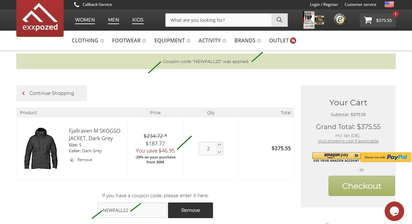Click the jacket product thumbnail
412x224 pixels.
pos(41,148)
